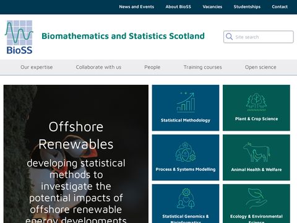Go to Vacancies
297x223 pixels.
point(212,7)
